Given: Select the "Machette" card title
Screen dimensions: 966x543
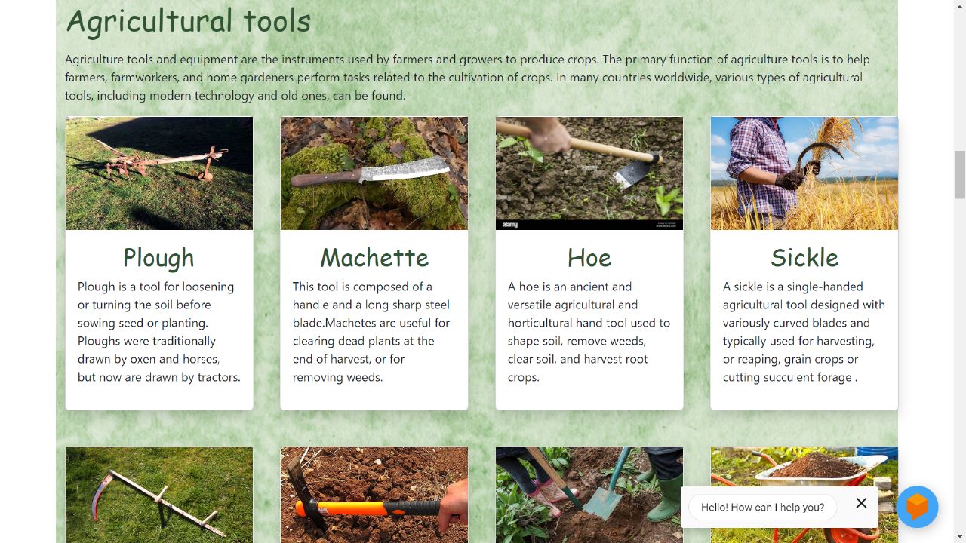Looking at the screenshot, I should point(374,258).
